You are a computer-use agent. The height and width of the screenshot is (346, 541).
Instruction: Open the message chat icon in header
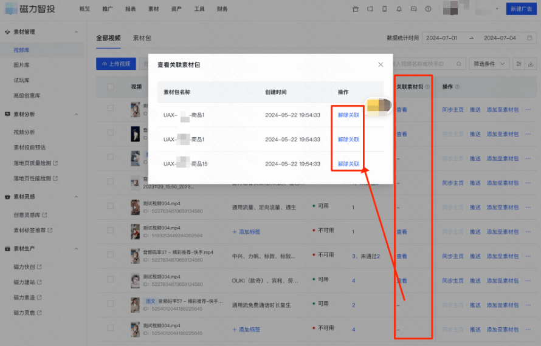(x=414, y=9)
